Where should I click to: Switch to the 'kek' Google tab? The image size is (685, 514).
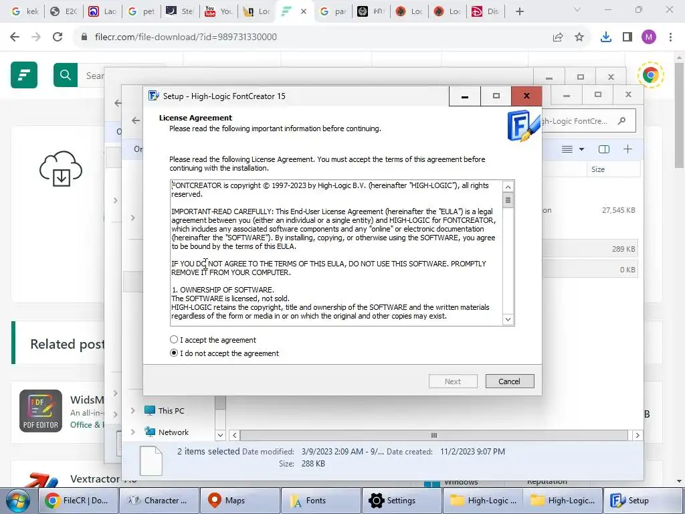[25, 11]
